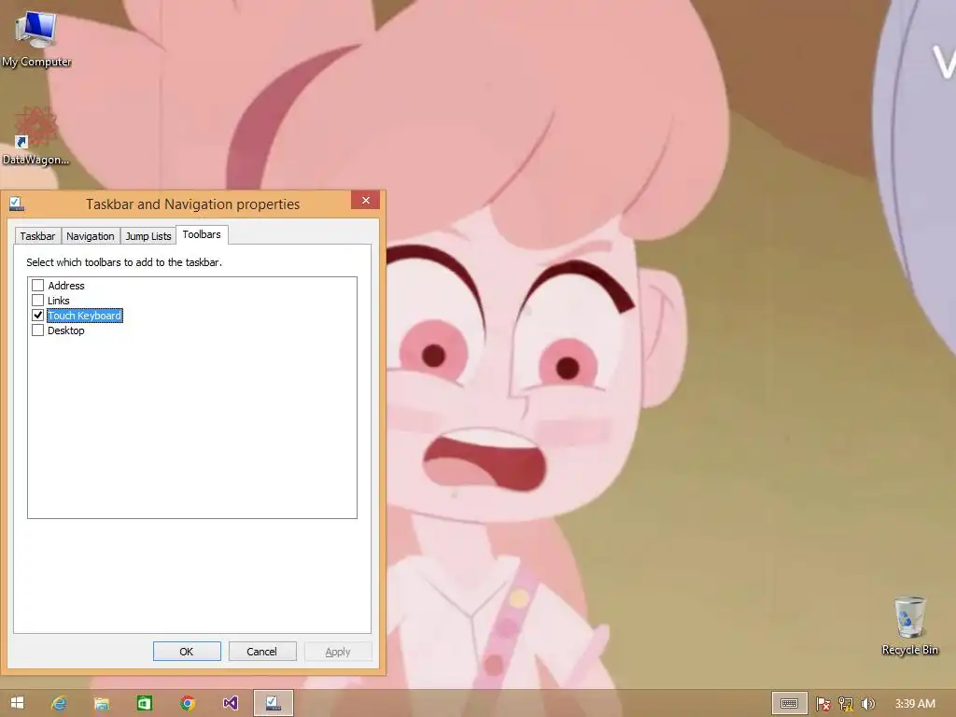Enable the Links toolbar checkbox
This screenshot has height=717, width=956.
click(37, 300)
